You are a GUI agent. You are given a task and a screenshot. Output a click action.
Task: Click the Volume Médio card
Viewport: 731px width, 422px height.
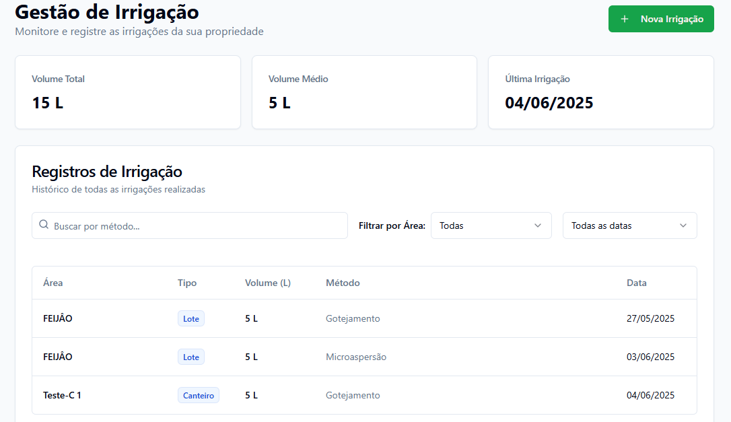(x=365, y=92)
